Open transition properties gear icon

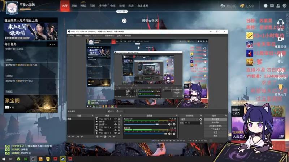[x=200, y=120]
